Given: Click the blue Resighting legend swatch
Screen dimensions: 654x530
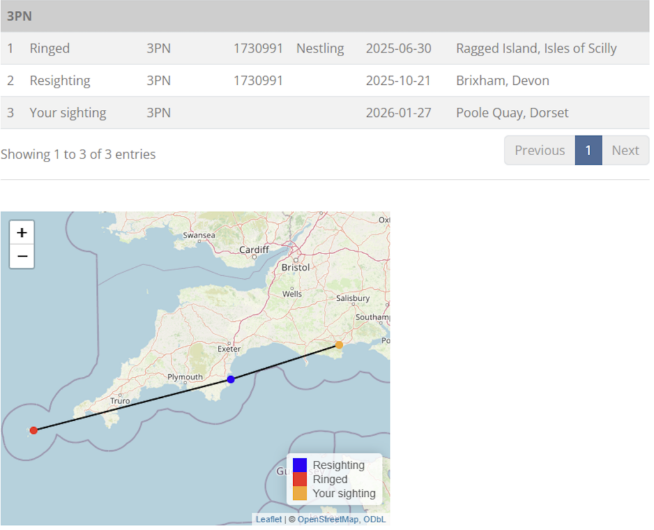Looking at the screenshot, I should 300,465.
